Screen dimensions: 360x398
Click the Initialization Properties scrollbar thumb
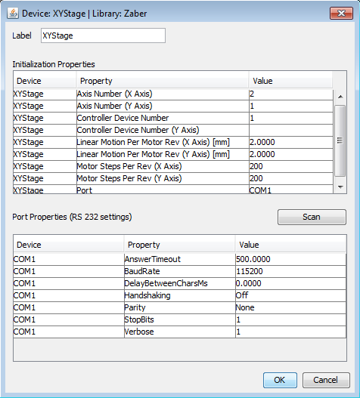coord(340,140)
